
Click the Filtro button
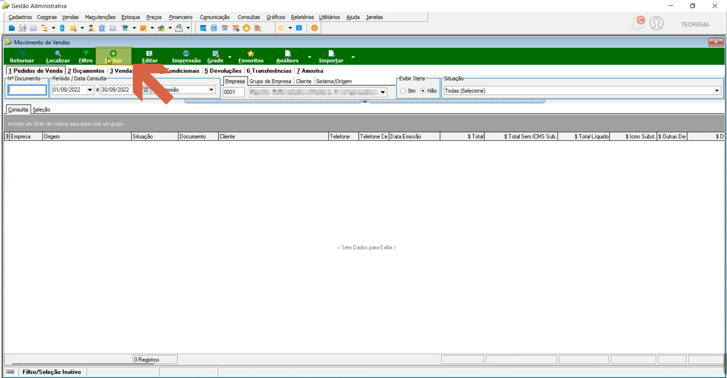(86, 57)
